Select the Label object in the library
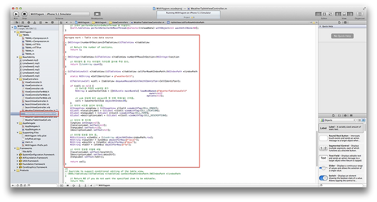This screenshot has height=202, width=377. 341,128
